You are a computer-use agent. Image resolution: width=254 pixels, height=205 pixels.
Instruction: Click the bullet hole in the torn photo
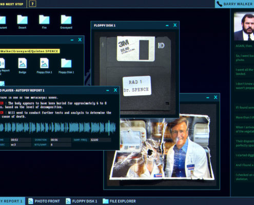click(150, 152)
